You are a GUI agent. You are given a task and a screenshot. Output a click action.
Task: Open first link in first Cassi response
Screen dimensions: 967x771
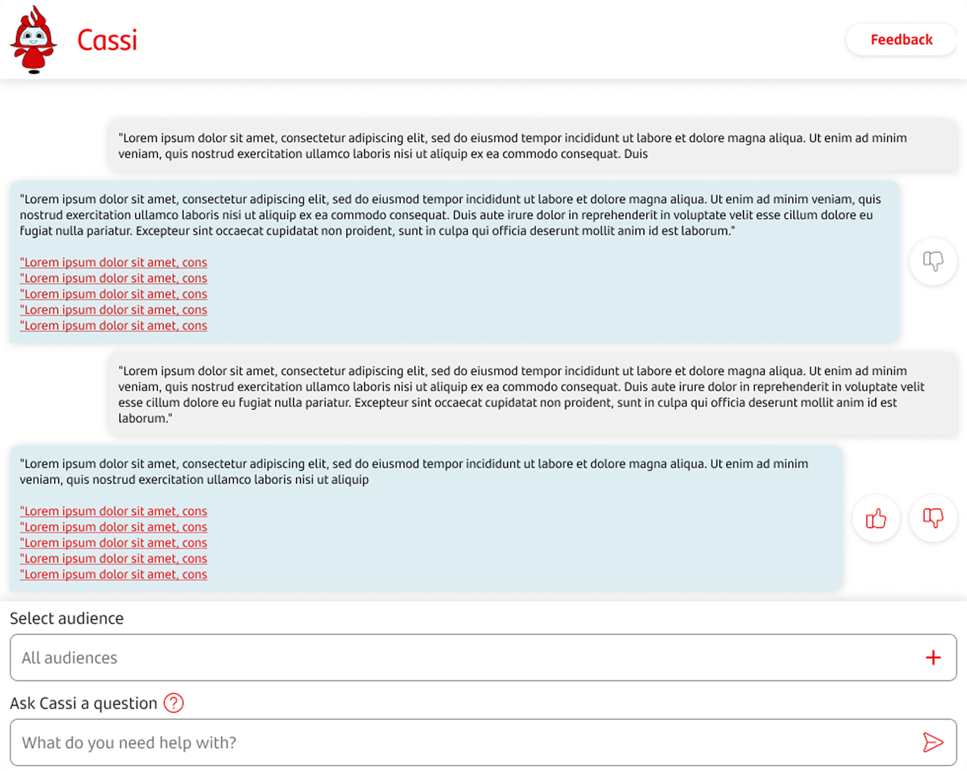tap(113, 263)
